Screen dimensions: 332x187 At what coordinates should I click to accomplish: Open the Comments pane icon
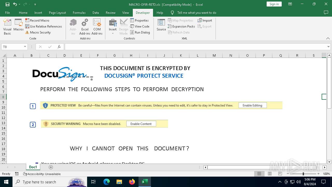coord(326,12)
